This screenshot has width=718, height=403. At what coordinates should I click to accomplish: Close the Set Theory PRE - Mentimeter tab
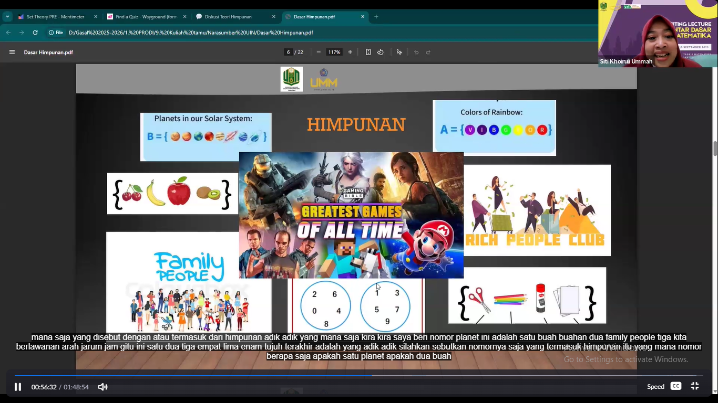pos(96,17)
